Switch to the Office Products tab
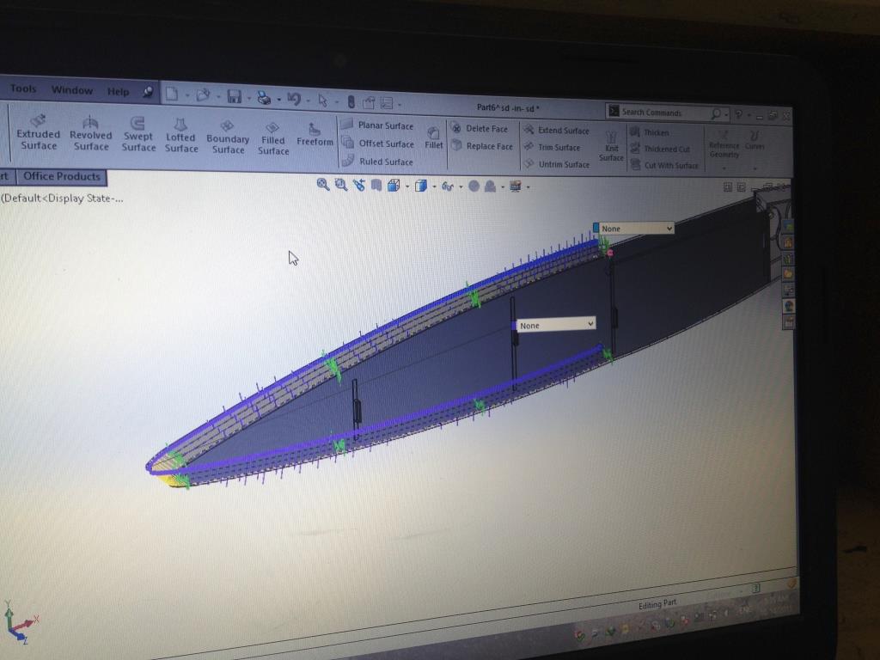880x660 pixels. 62,176
